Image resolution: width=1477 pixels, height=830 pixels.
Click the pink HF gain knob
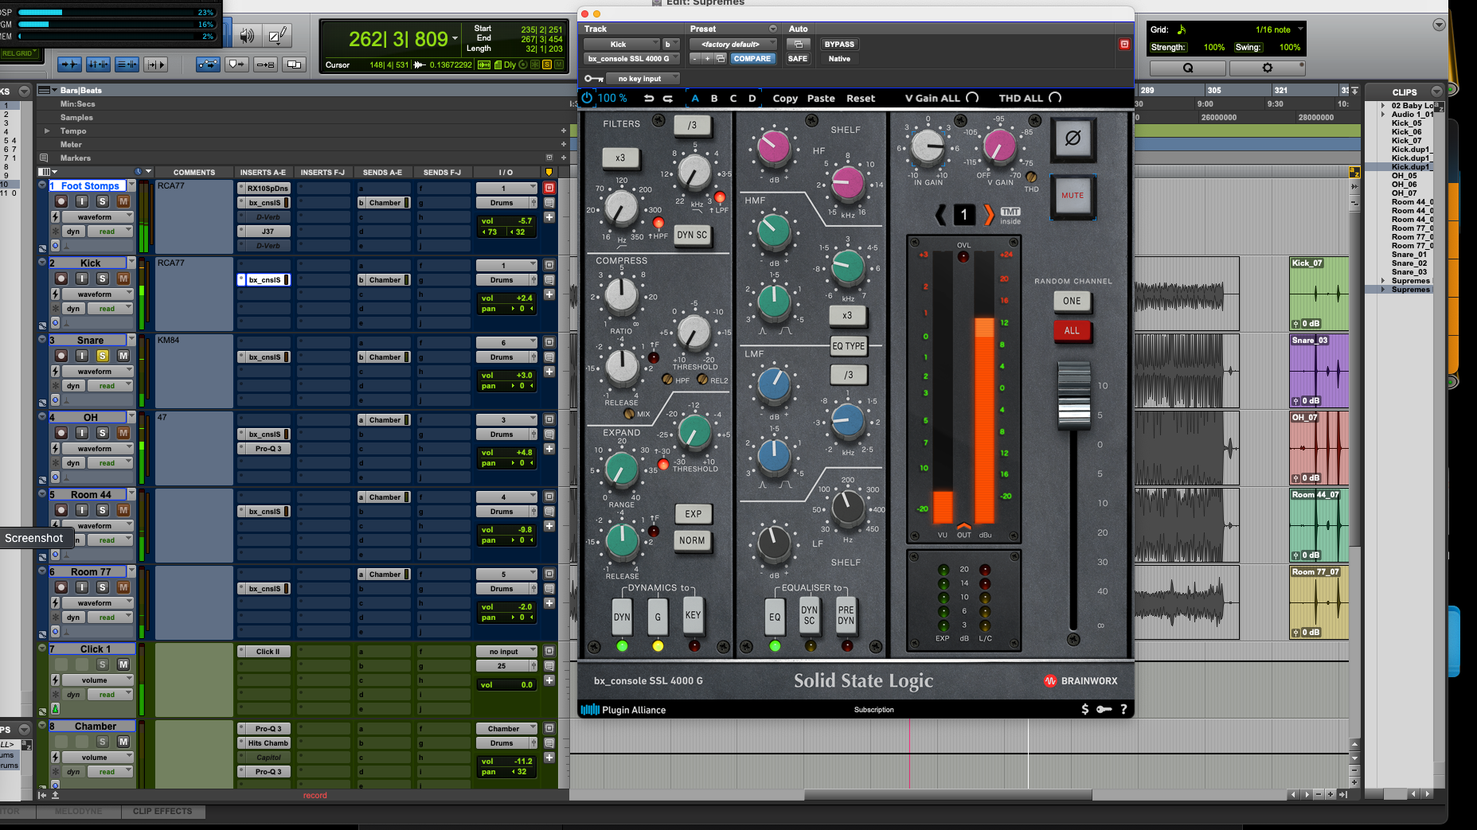[774, 146]
